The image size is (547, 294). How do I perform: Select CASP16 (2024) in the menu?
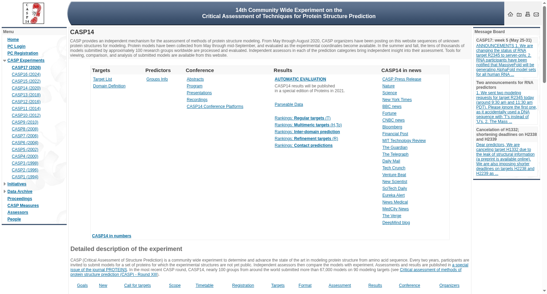[26, 74]
